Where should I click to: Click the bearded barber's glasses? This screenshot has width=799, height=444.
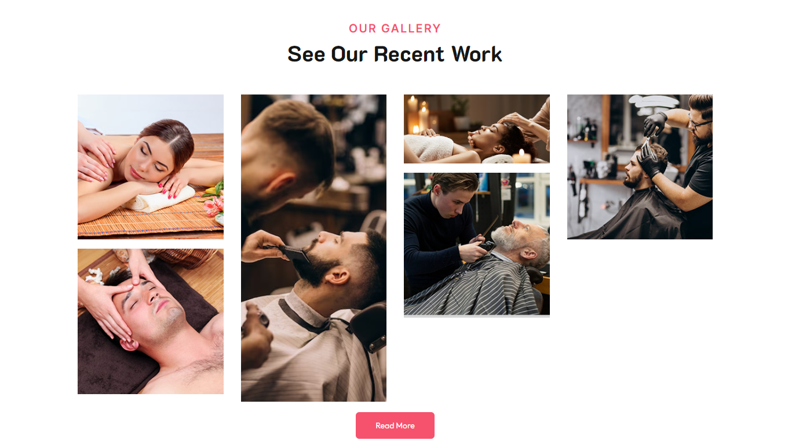coord(699,123)
